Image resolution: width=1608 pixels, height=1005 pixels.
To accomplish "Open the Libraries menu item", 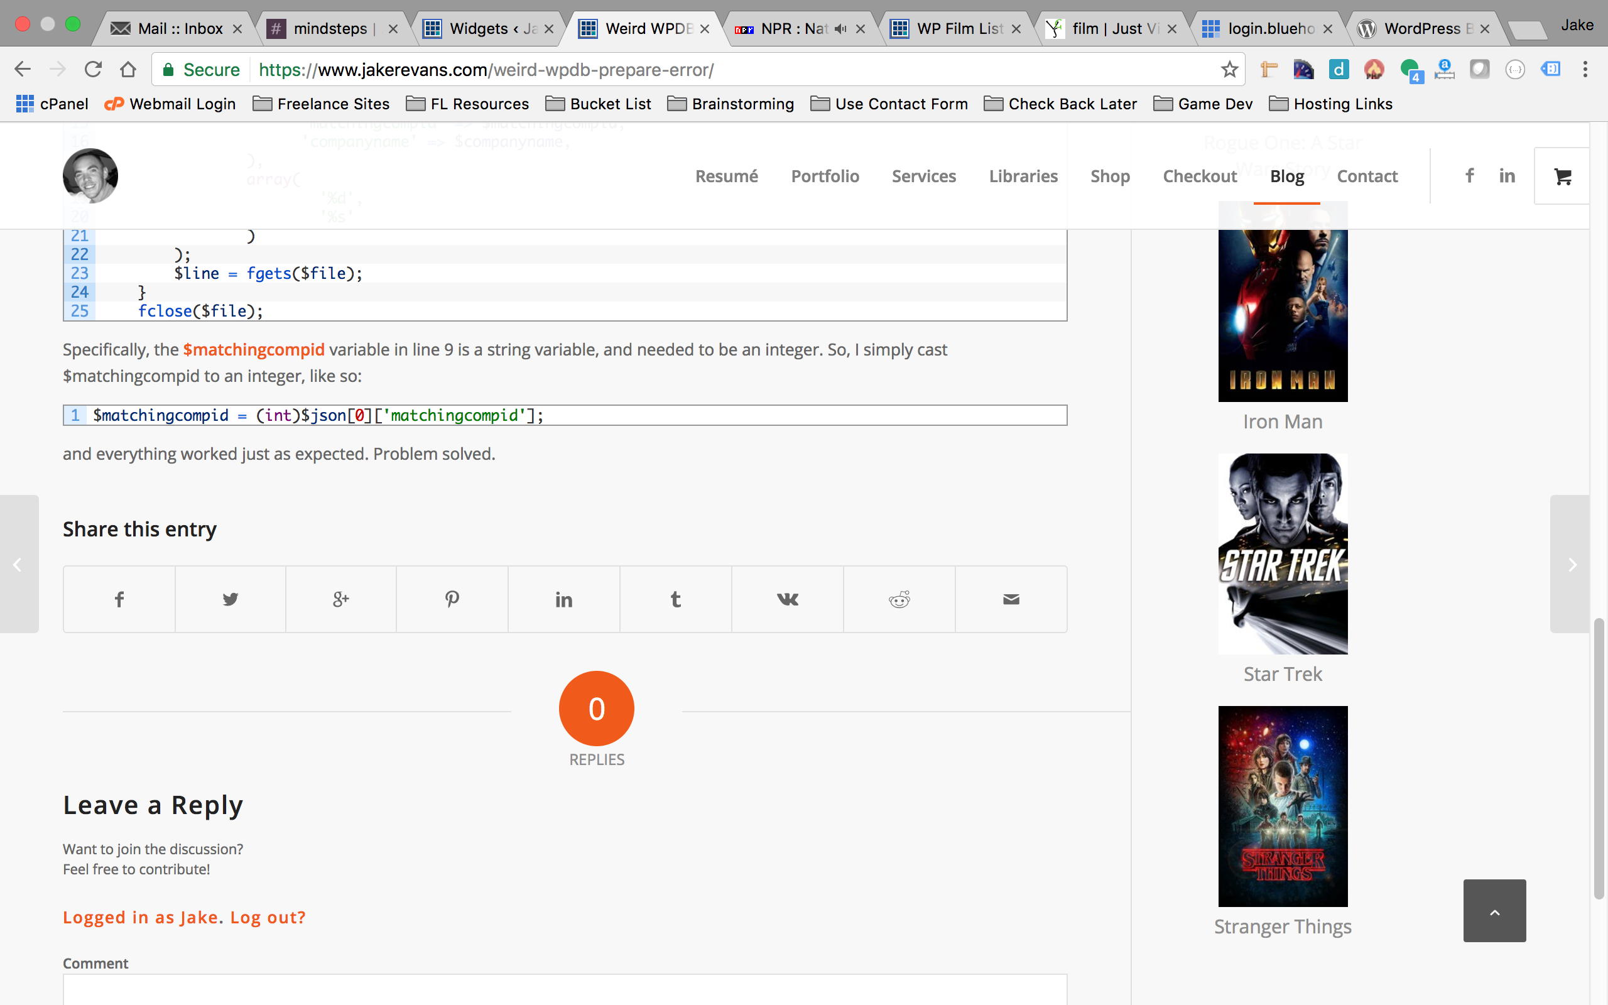I will click(x=1023, y=176).
